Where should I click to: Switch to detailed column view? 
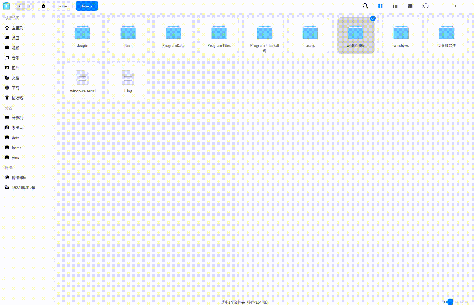410,6
